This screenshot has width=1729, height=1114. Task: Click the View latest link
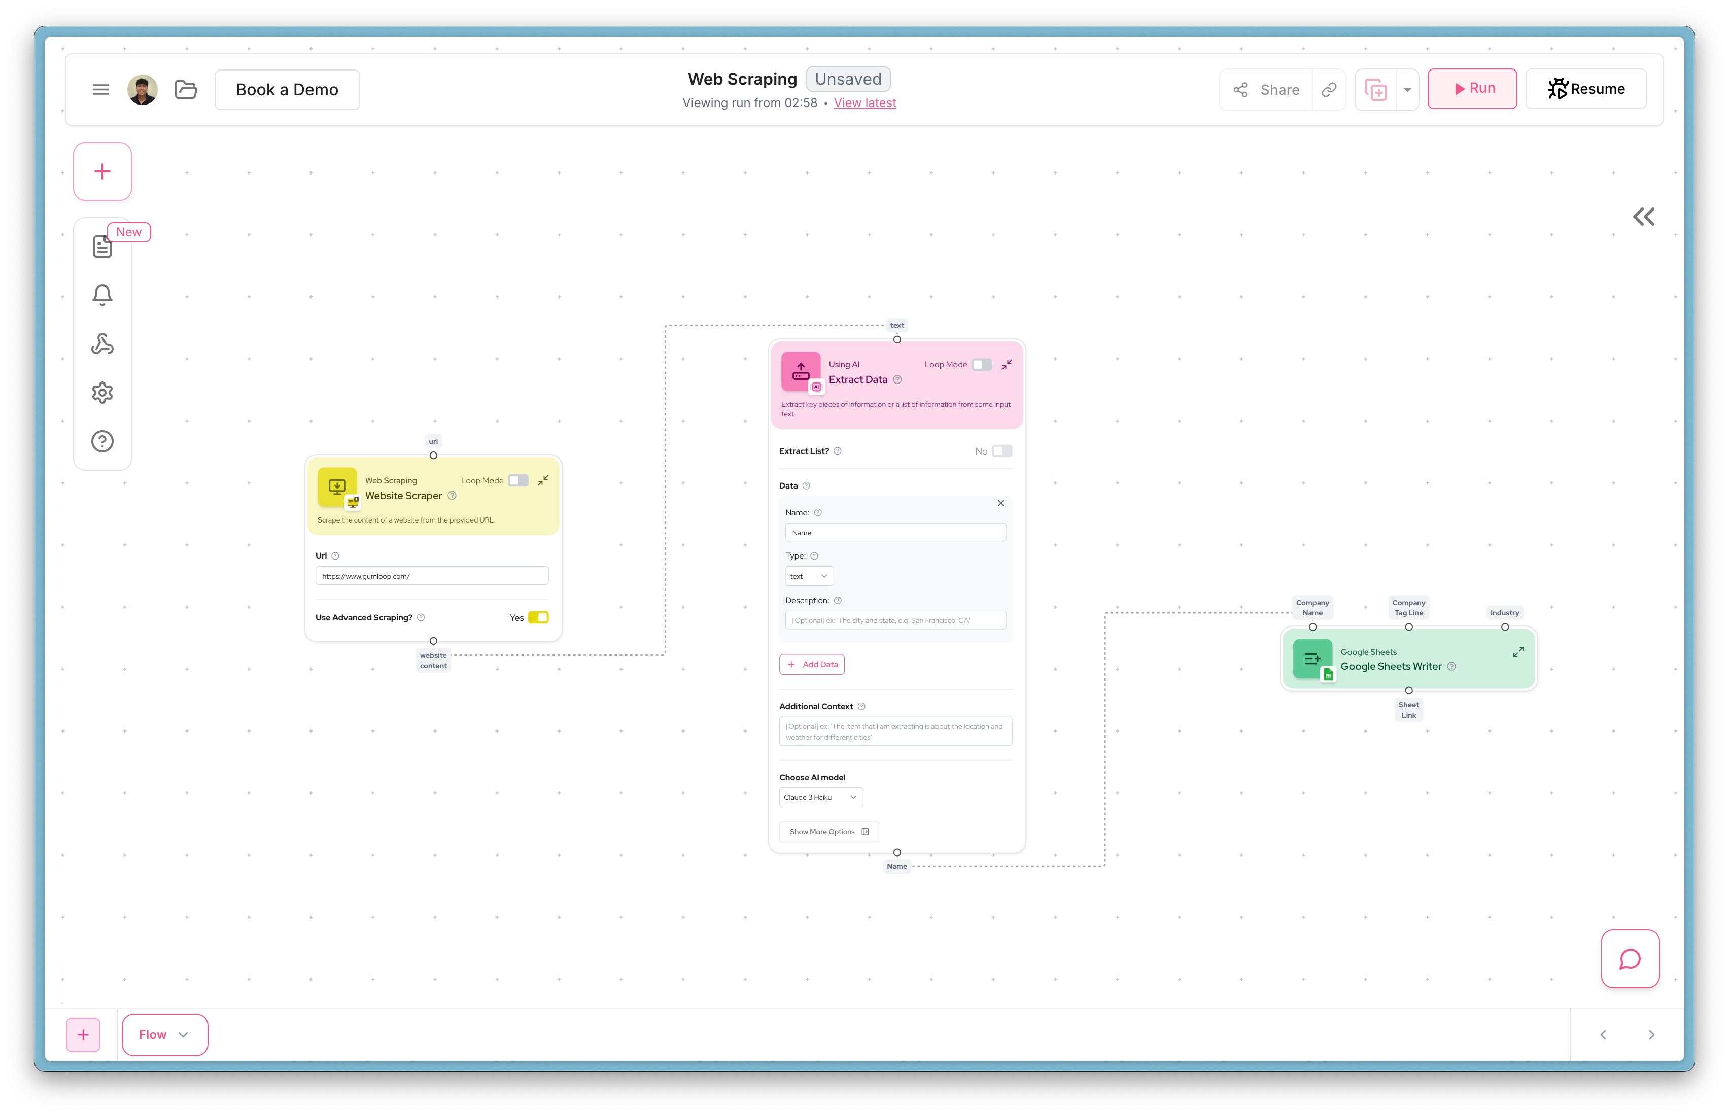coord(865,102)
